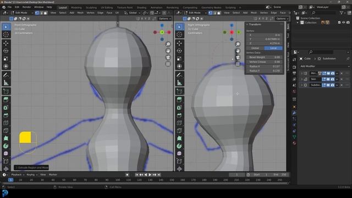352x198 pixels.
Task: Open Mirror modifier options chevron
Action: pyautogui.click(x=337, y=73)
